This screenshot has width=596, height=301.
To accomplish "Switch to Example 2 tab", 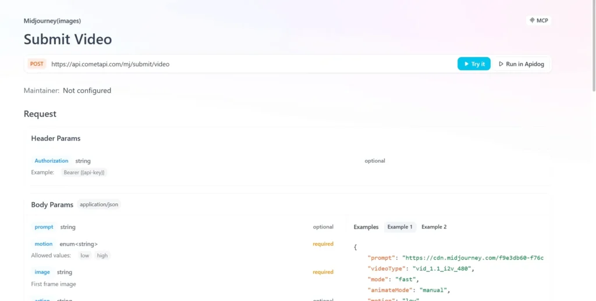I will coord(434,227).
